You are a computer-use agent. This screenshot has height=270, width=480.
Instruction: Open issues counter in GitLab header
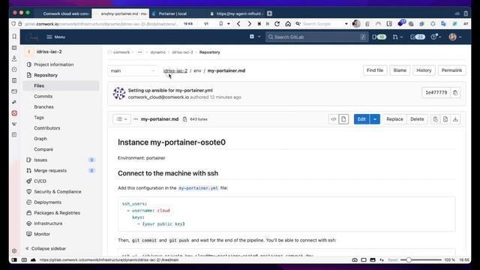coord(379,37)
